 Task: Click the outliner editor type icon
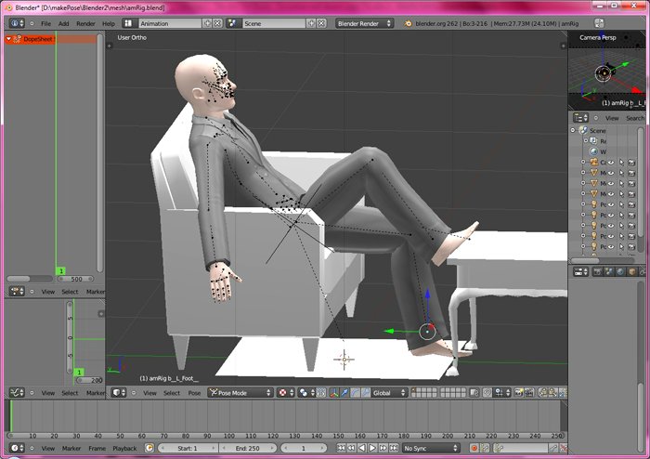578,118
